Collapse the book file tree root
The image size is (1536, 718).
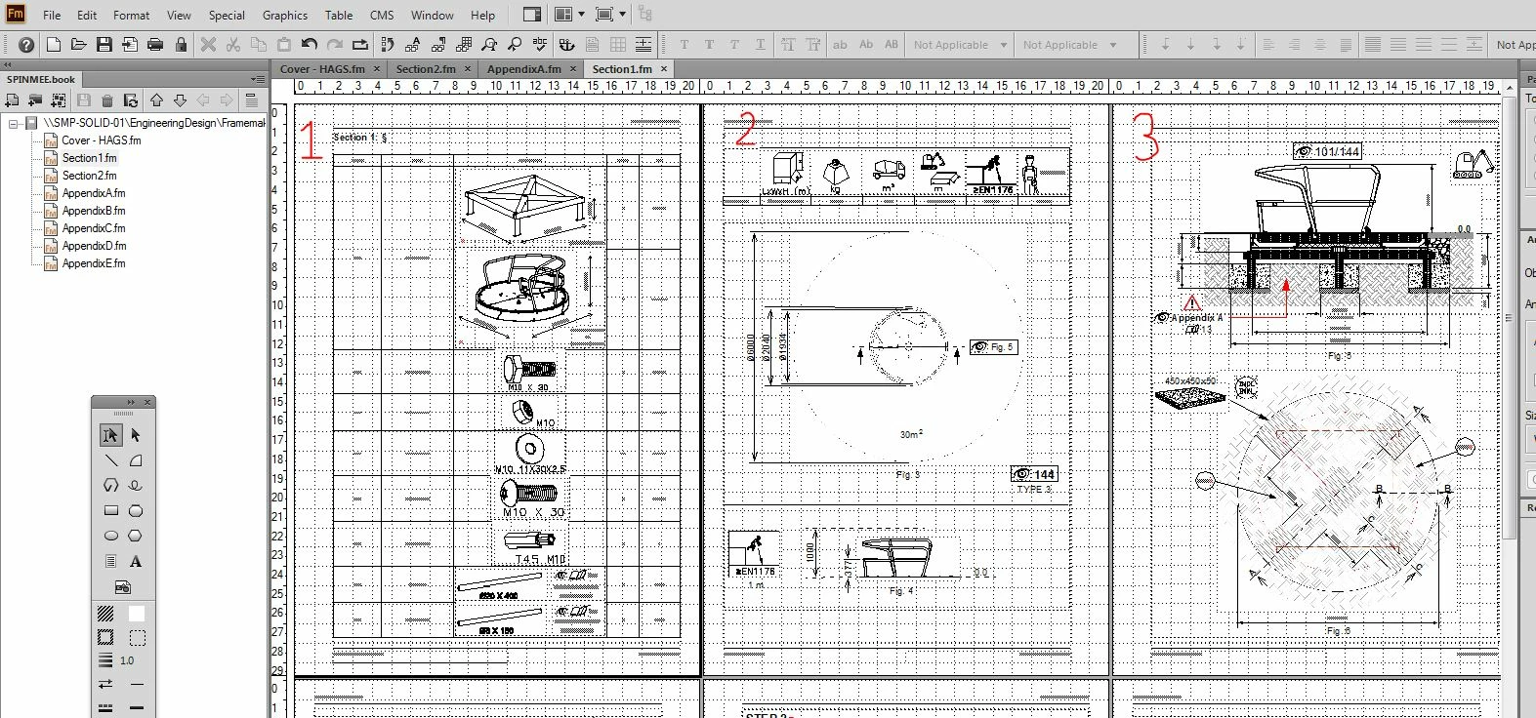click(x=14, y=123)
